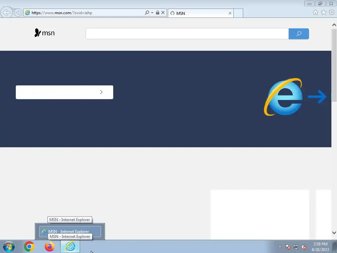The height and width of the screenshot is (253, 337).
Task: Click the page scrollbar up arrow
Action: (334, 25)
